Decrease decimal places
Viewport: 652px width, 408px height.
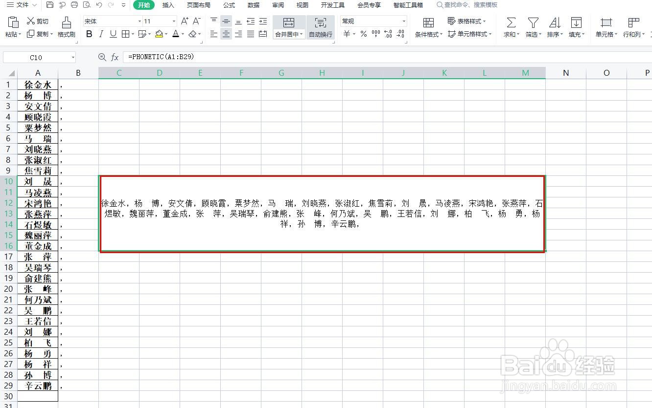[x=400, y=34]
